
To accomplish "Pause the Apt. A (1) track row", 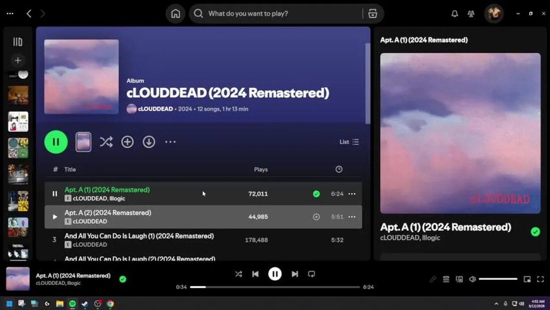I will [x=55, y=194].
